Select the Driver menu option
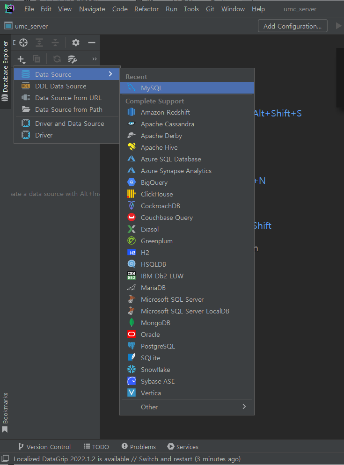 pos(67,135)
